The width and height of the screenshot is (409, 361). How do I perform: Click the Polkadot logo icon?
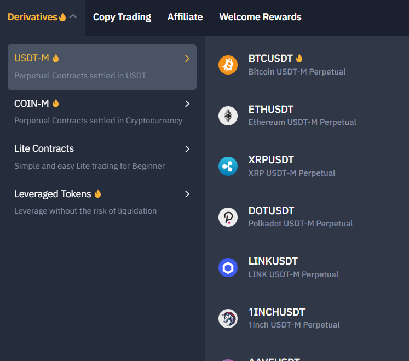pos(228,217)
